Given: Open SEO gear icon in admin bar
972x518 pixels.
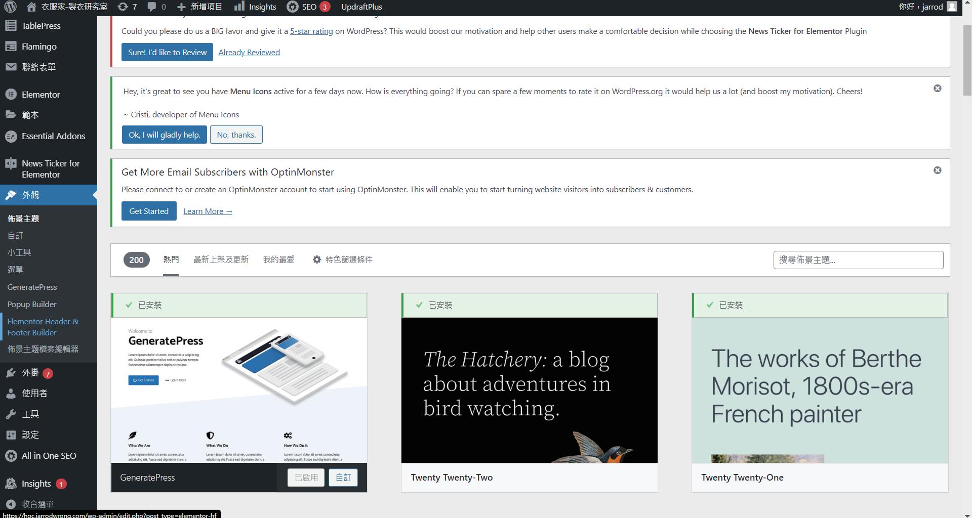Looking at the screenshot, I should pyautogui.click(x=292, y=7).
